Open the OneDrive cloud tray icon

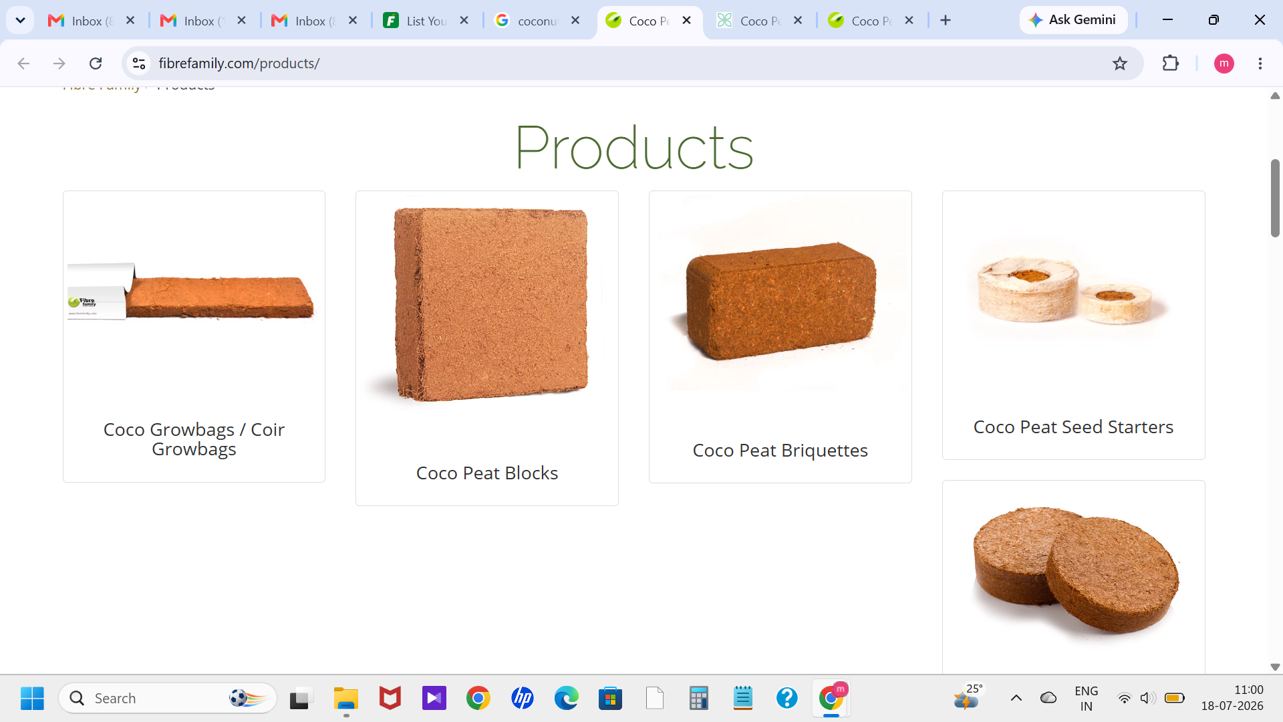(x=1048, y=699)
